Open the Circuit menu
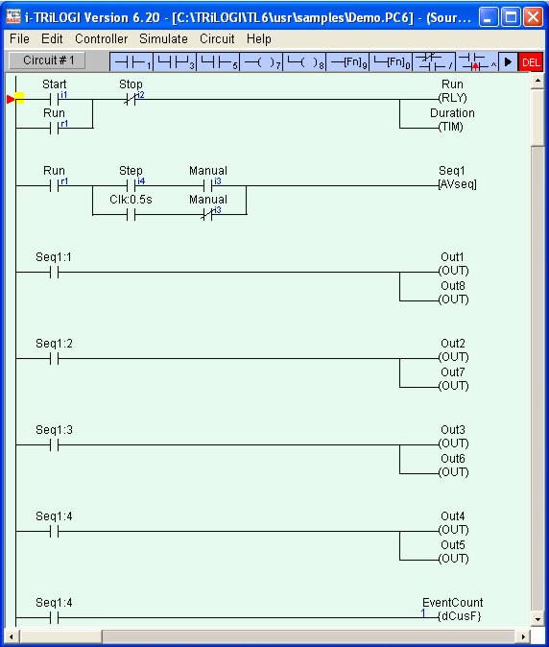Image resolution: width=549 pixels, height=647 pixels. point(217,38)
